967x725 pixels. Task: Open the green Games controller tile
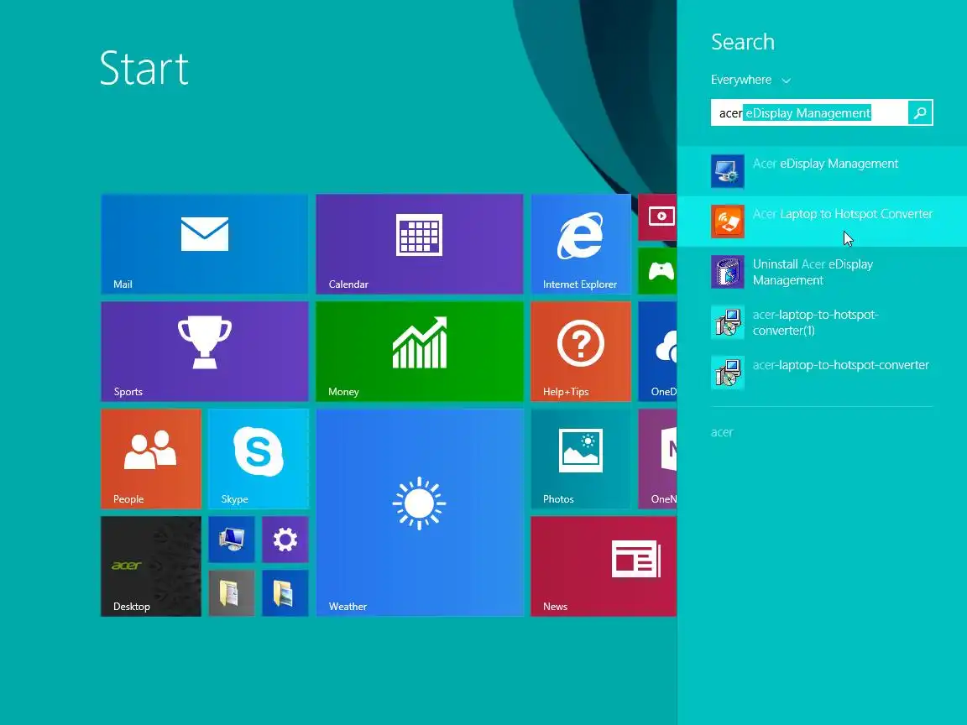click(657, 271)
